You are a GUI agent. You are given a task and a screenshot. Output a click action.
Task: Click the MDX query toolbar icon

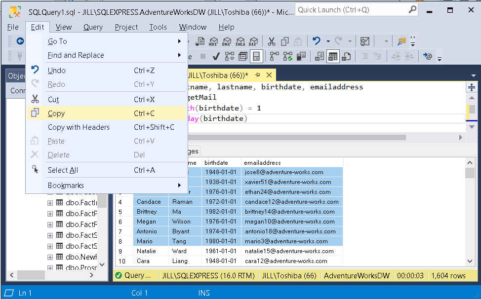213,41
